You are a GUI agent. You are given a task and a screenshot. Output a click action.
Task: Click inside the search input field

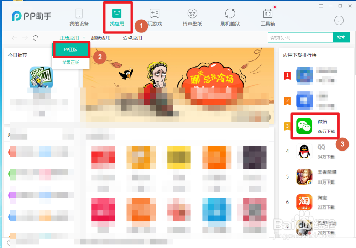point(300,37)
